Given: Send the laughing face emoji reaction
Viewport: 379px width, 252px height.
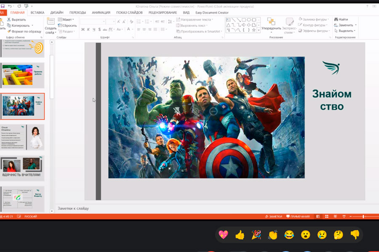Looking at the screenshot, I should [x=289, y=235].
